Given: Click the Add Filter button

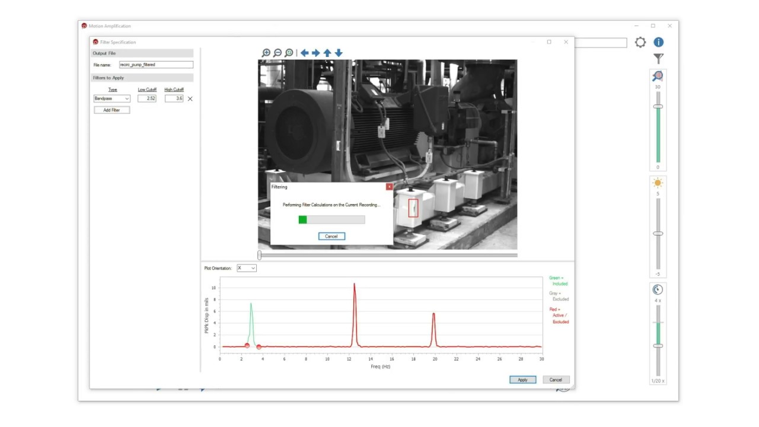Looking at the screenshot, I should coord(112,110).
